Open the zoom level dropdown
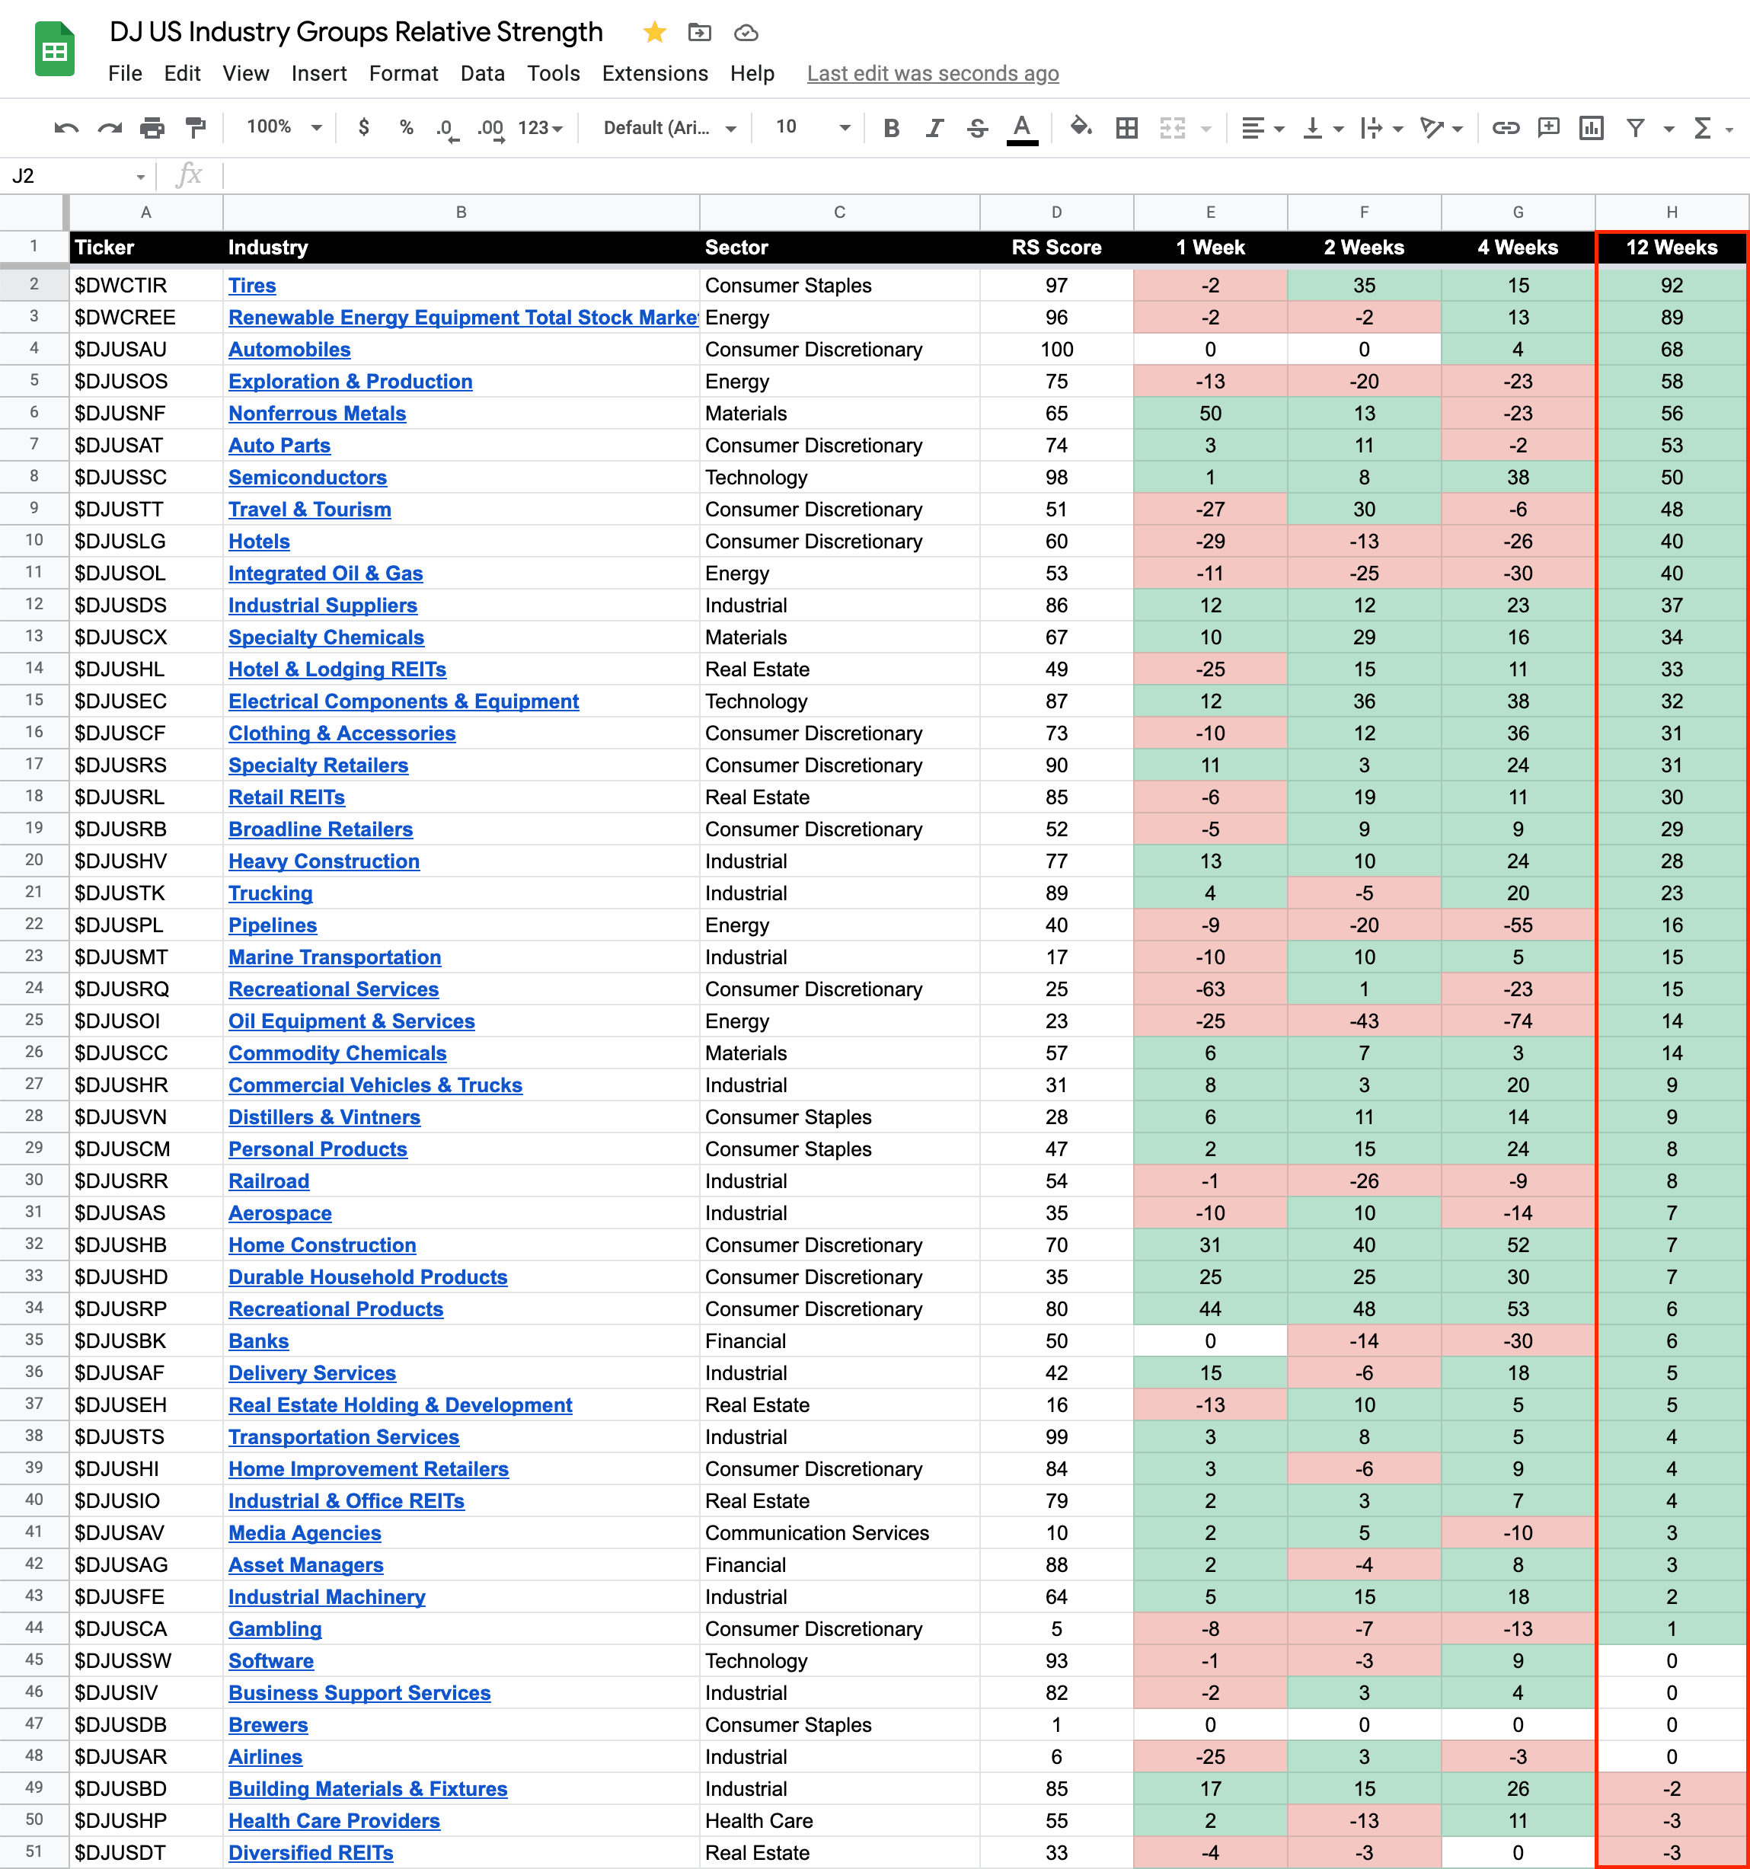 click(283, 128)
